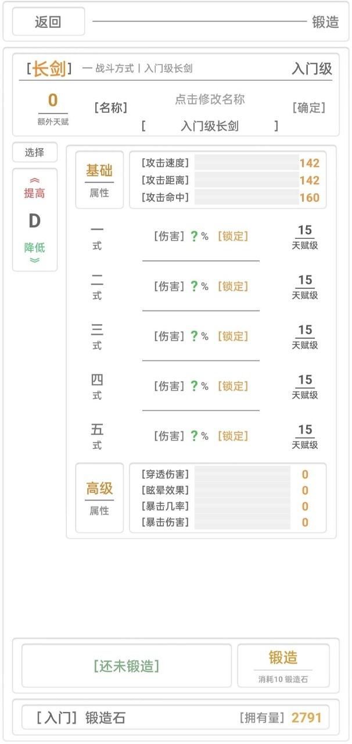Tap the 一式 天赋级 15 value

(305, 237)
